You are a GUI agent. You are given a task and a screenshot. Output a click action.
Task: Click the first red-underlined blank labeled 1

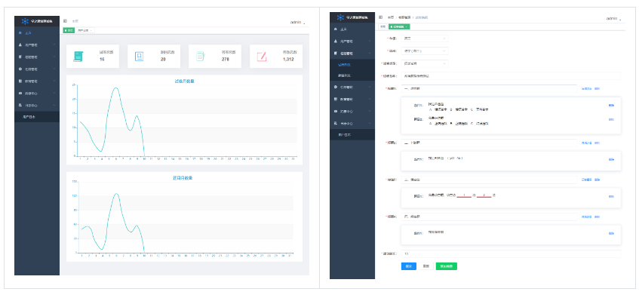pos(464,195)
